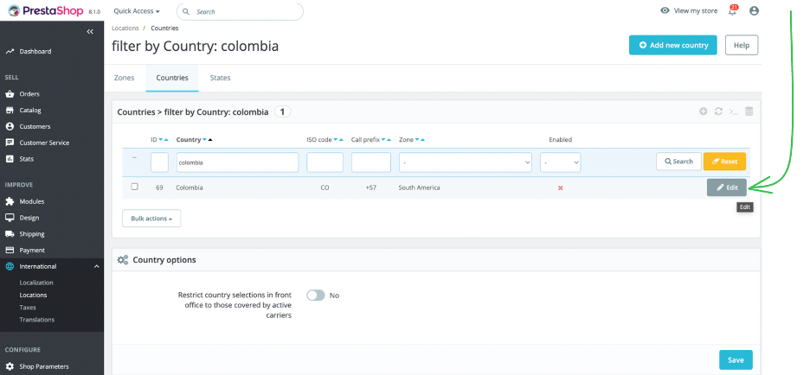Click the add new entry plus icon
This screenshot has height=375, width=810.
pyautogui.click(x=704, y=111)
